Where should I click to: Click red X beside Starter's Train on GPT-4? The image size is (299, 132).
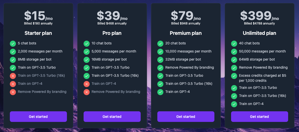click(x=13, y=84)
